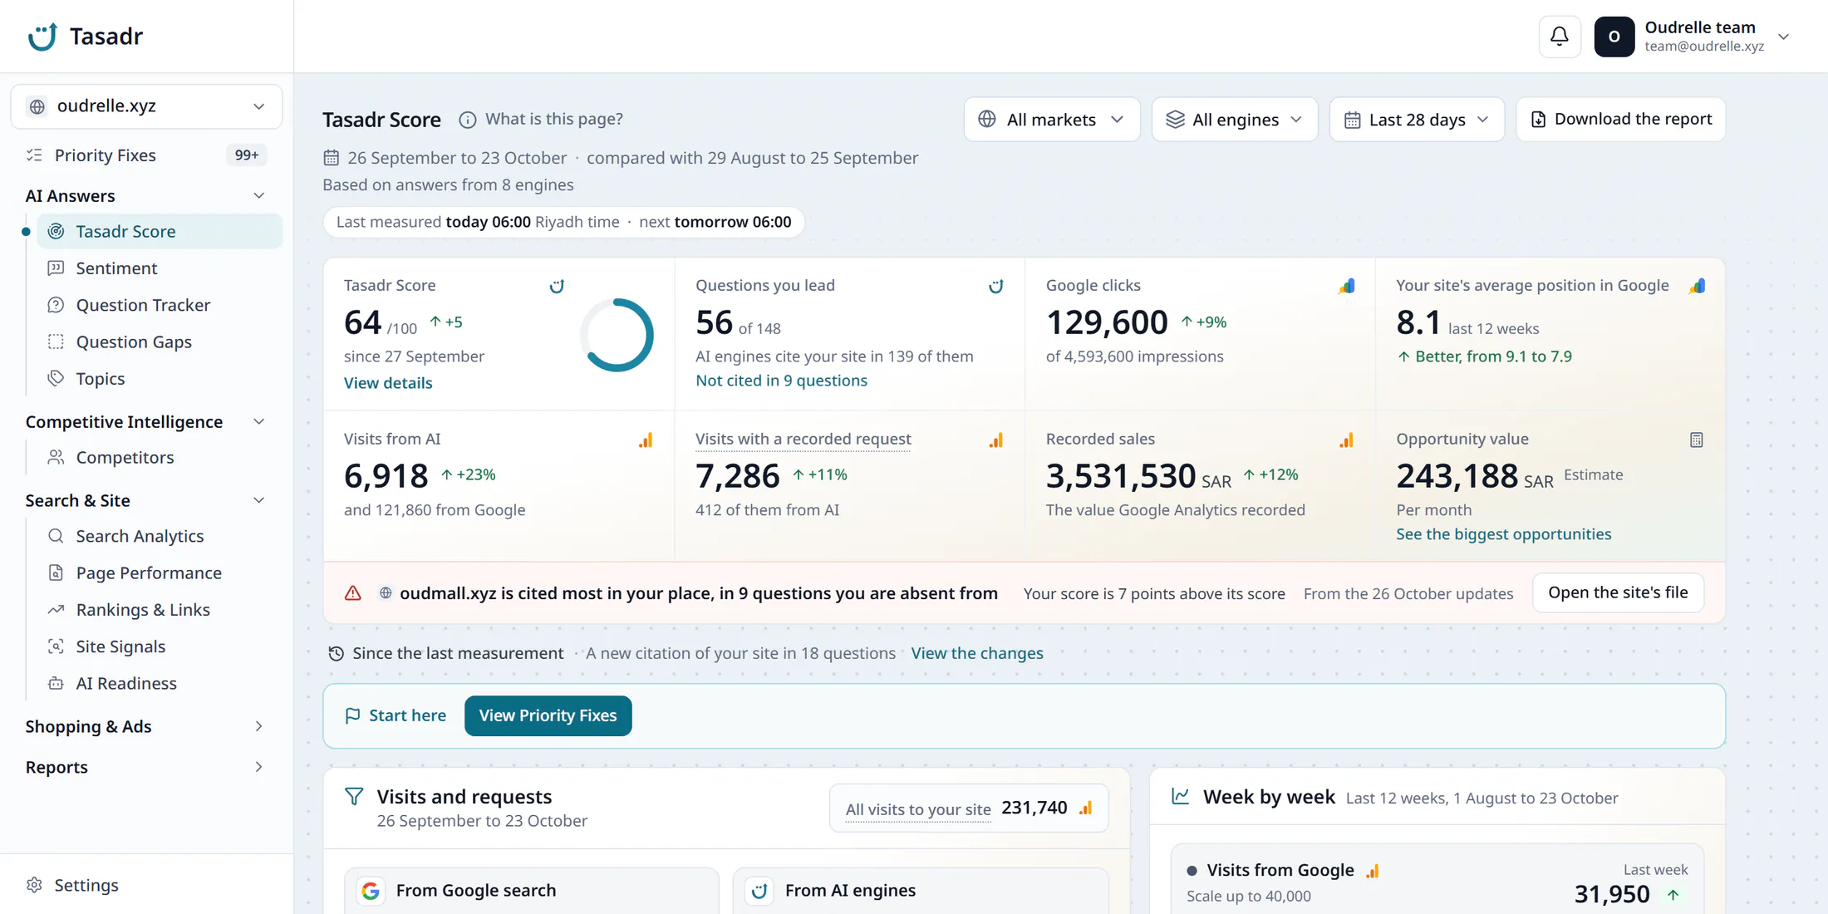The image size is (1828, 914).
Task: Collapse the Competitive Intelligence section
Action: click(258, 422)
